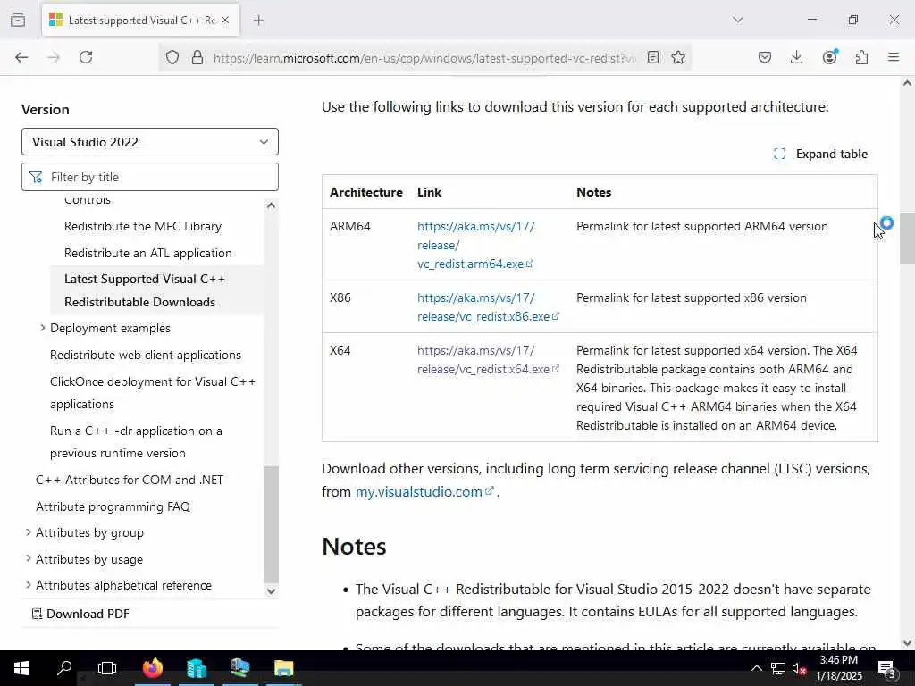This screenshot has height=686, width=915.
Task: Download the vc_redist.x64.exe link
Action: click(488, 360)
